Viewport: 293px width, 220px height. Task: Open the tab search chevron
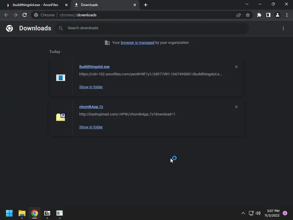click(x=247, y=4)
